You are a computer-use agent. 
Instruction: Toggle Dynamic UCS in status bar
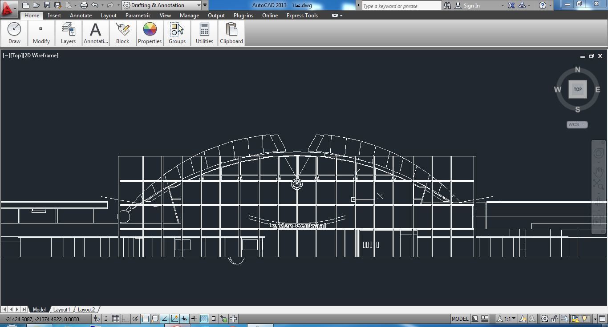[174, 319]
